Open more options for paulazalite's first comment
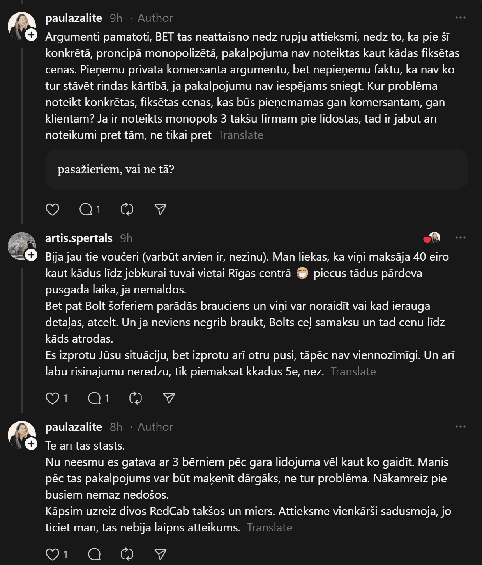 [x=460, y=18]
